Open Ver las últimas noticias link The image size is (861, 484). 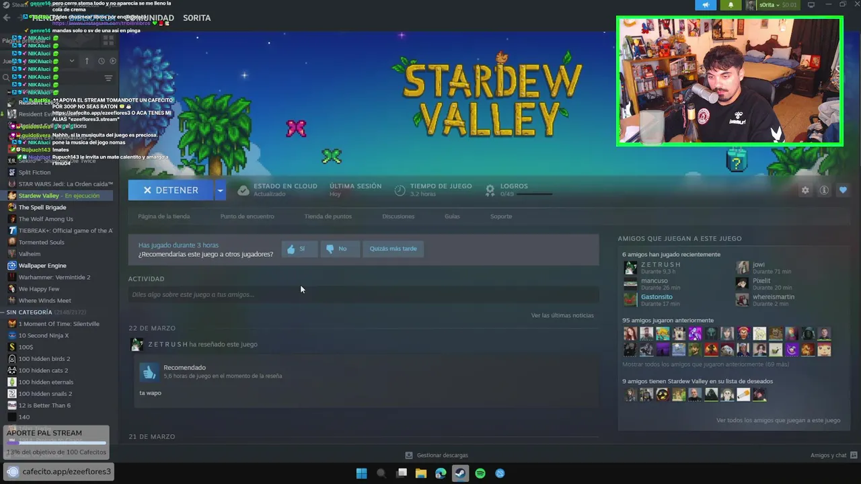[562, 315]
